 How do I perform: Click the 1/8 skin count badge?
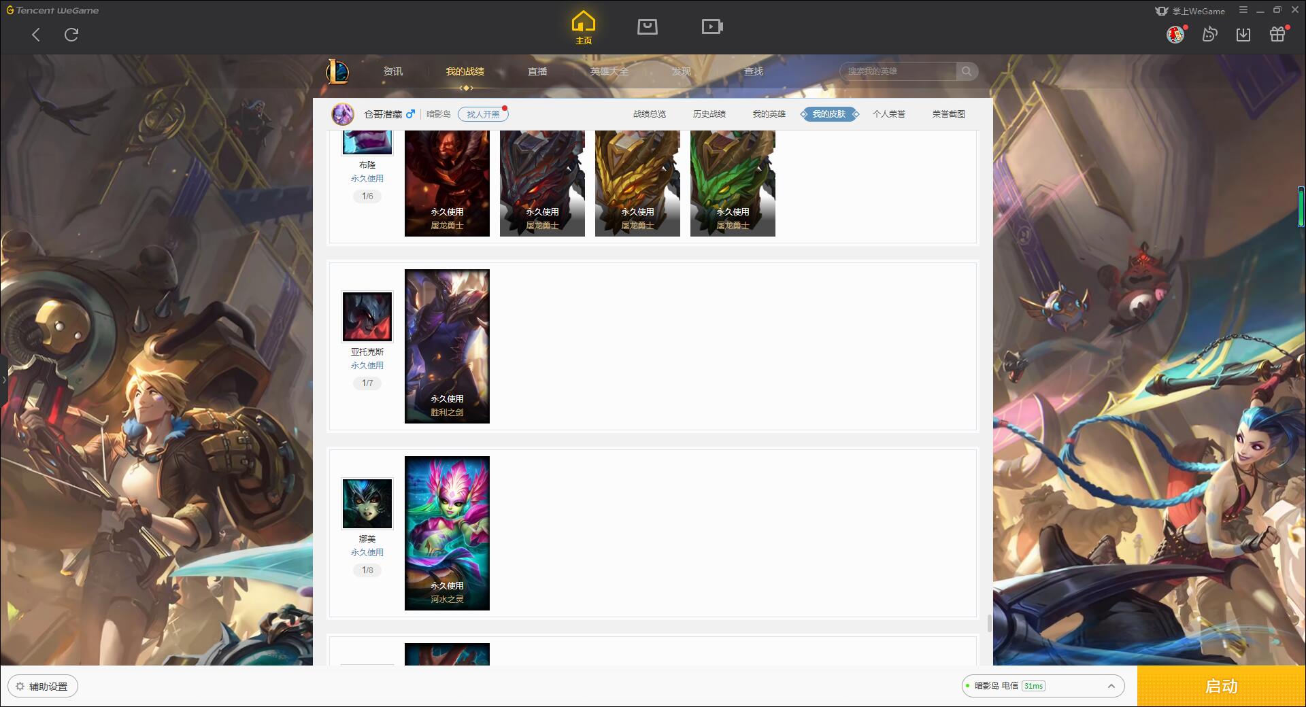click(367, 570)
